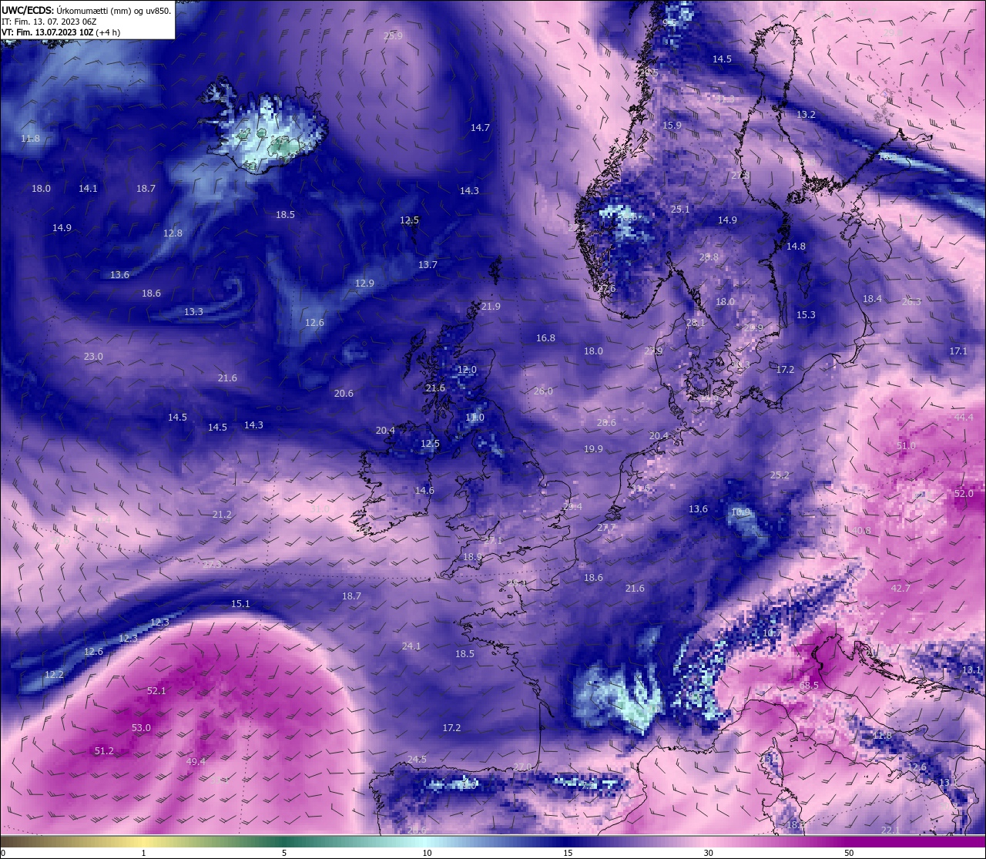Click the 15.9 value label

point(672,125)
